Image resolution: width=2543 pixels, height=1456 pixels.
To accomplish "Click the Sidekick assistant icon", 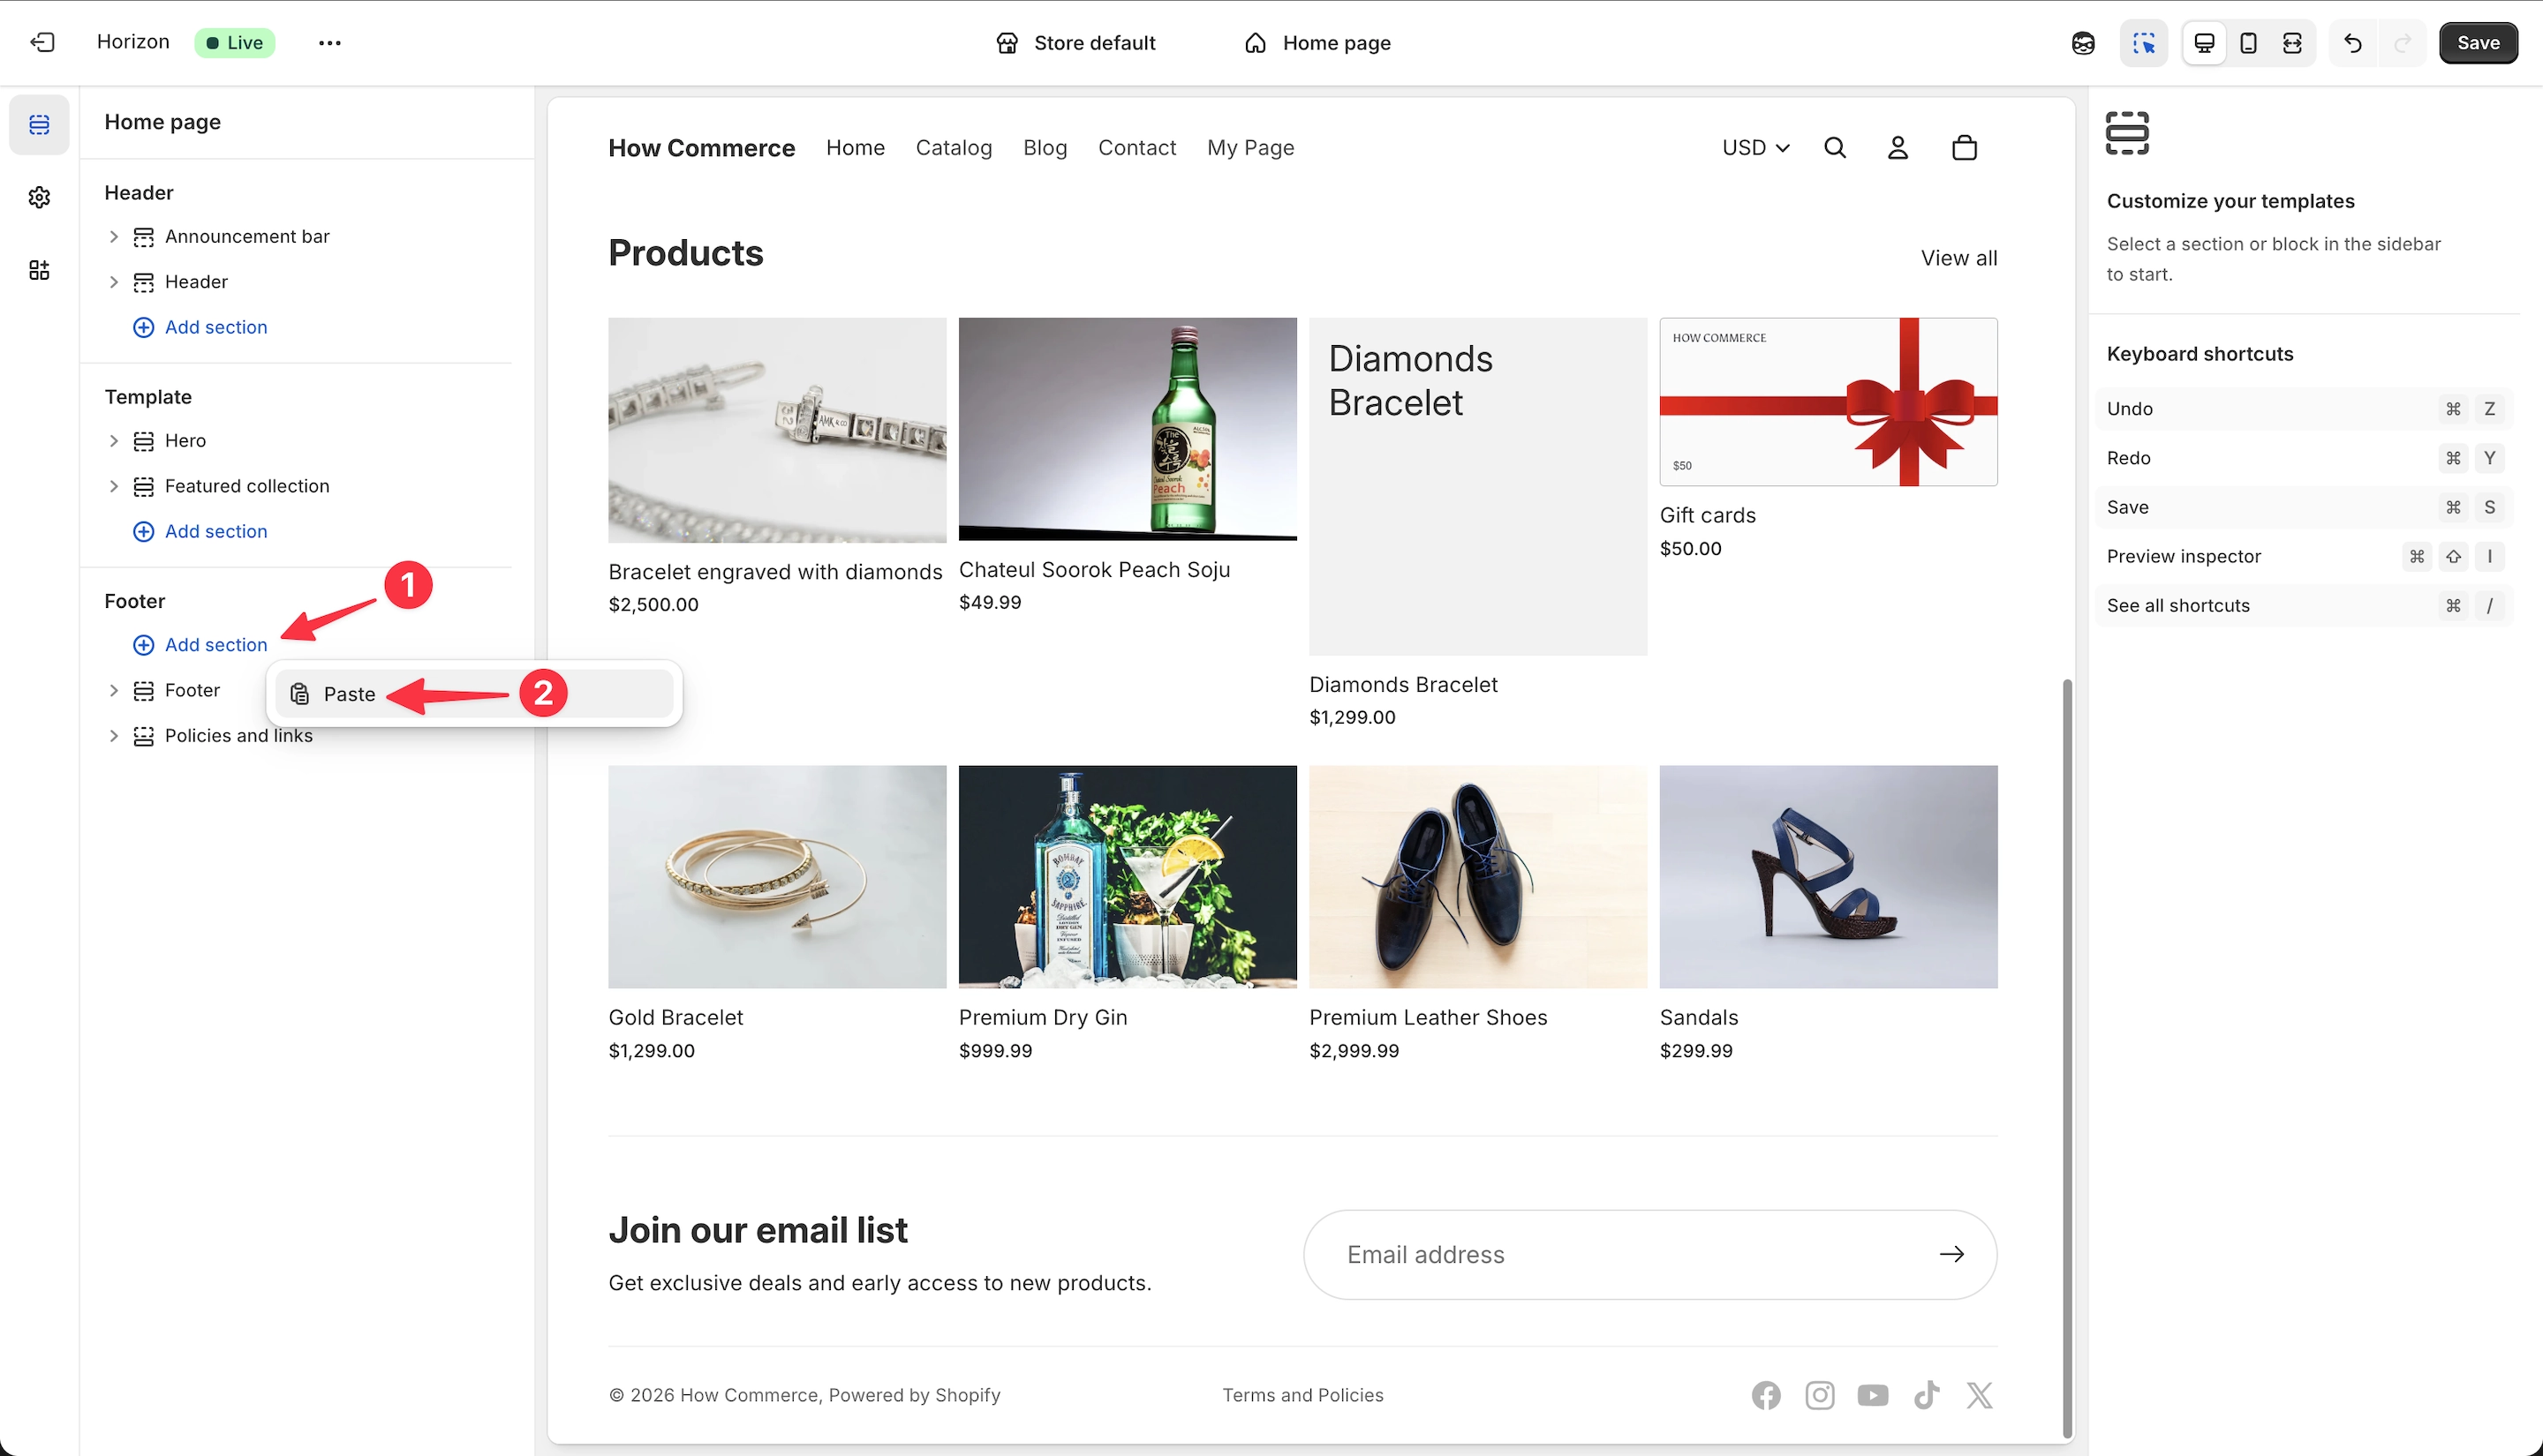I will [2083, 43].
